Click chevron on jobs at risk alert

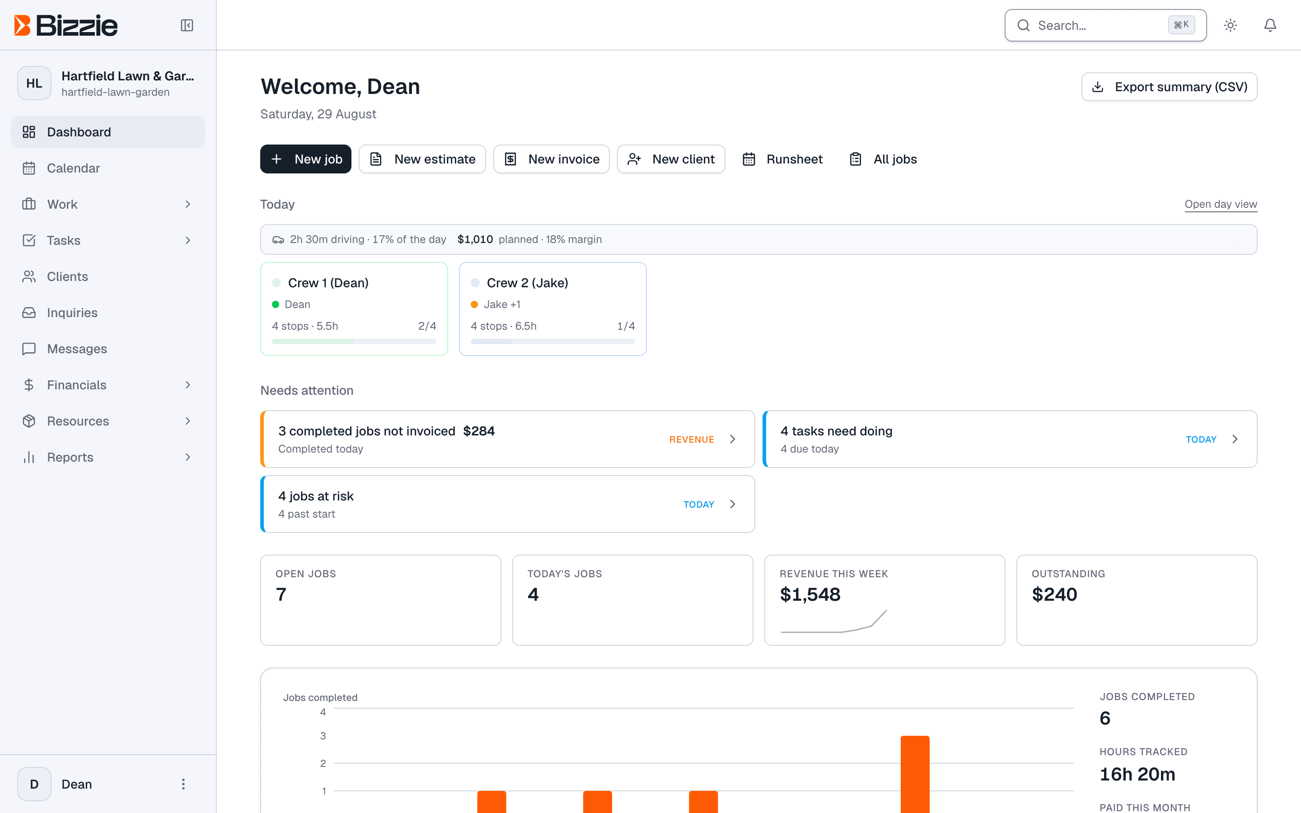point(732,504)
